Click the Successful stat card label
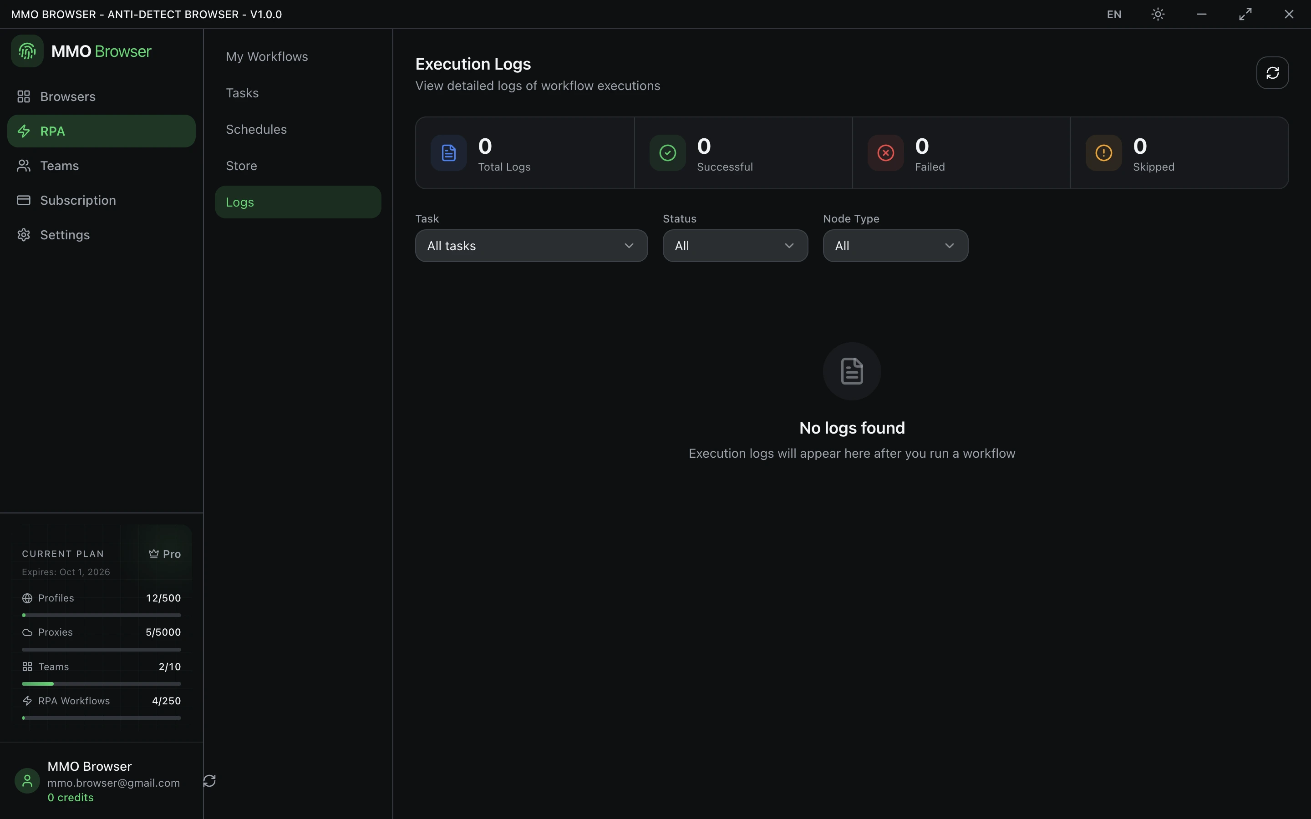Viewport: 1311px width, 819px height. pyautogui.click(x=725, y=167)
